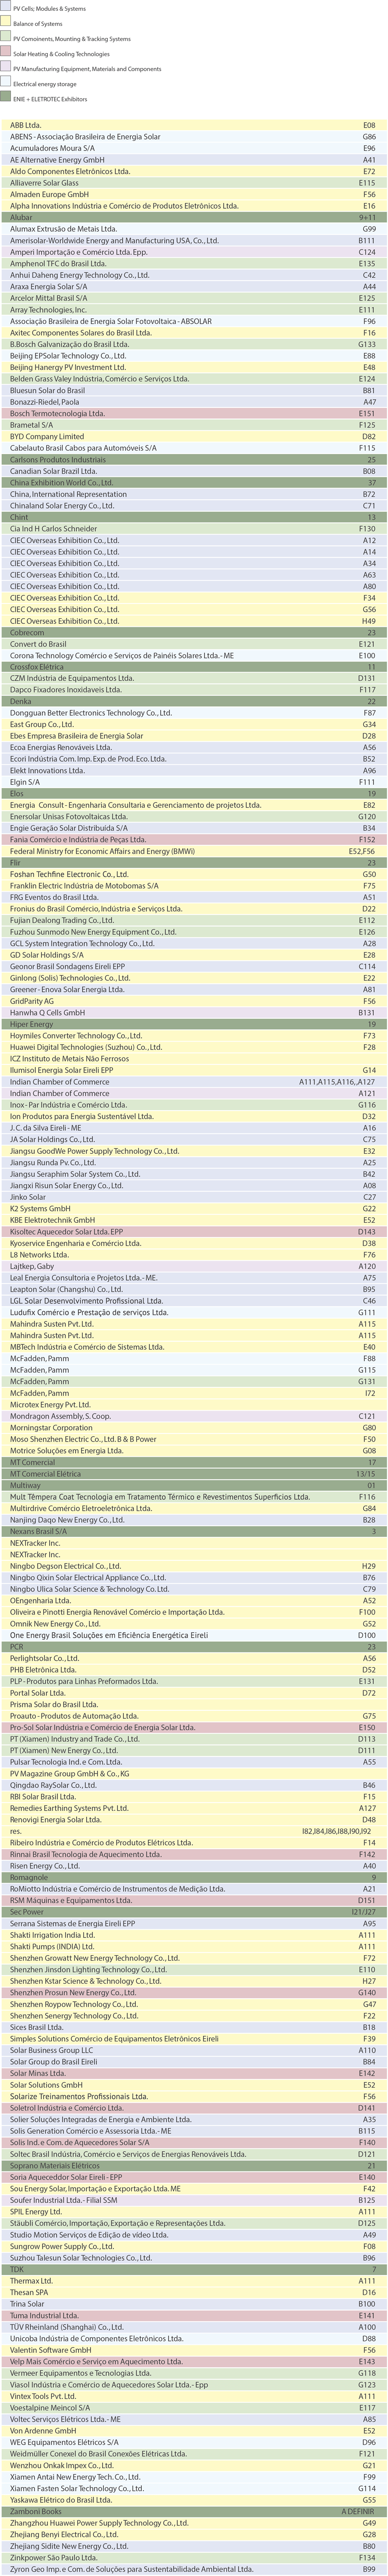The width and height of the screenshot is (388, 2576).
Task: Select 'BYD Company Limited' exhibitor
Action: click(194, 436)
